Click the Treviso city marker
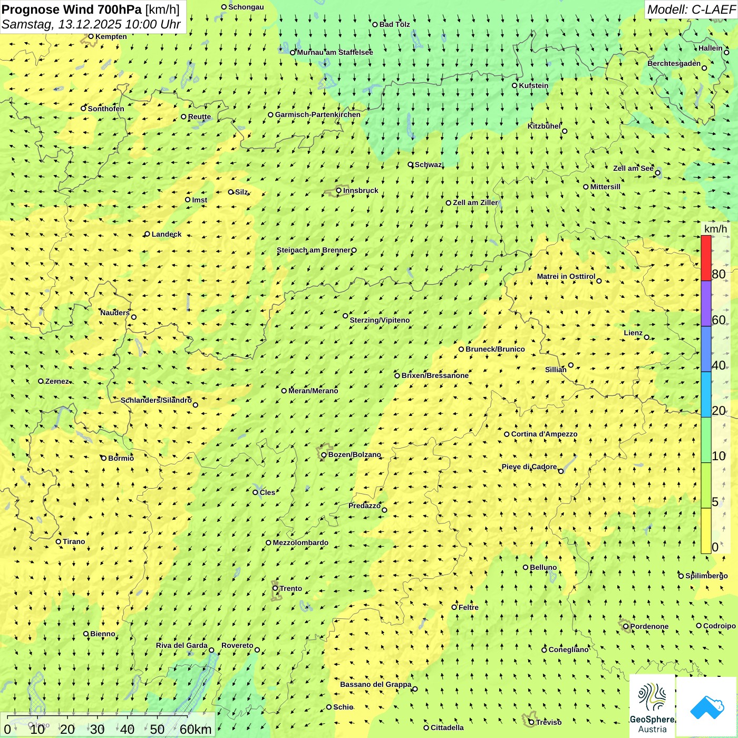The image size is (738, 738). [x=531, y=722]
